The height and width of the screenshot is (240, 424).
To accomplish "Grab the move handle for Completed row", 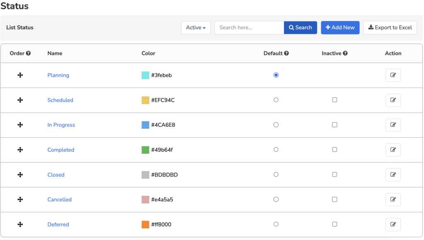I will pos(20,150).
